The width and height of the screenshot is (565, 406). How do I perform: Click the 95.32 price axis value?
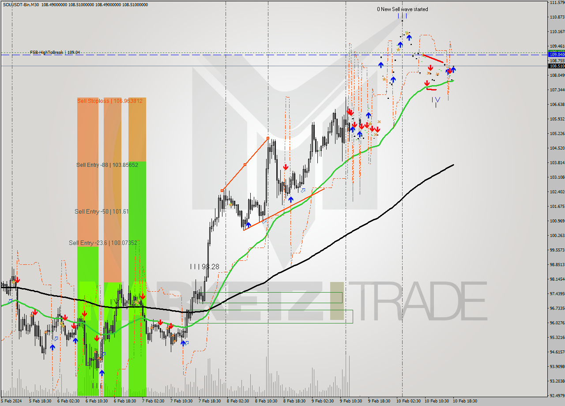[x=557, y=338]
